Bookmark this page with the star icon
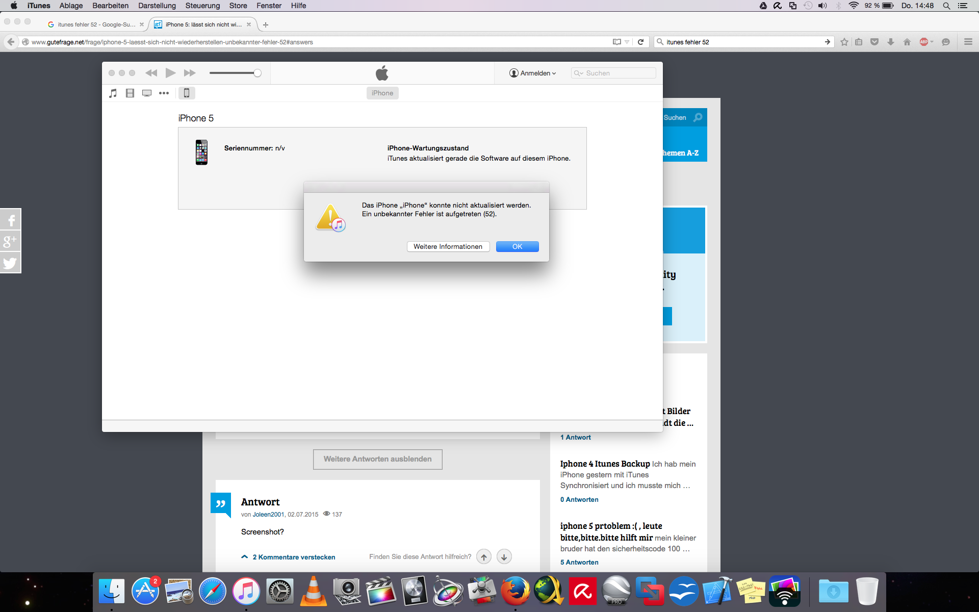The image size is (979, 612). pyautogui.click(x=844, y=42)
